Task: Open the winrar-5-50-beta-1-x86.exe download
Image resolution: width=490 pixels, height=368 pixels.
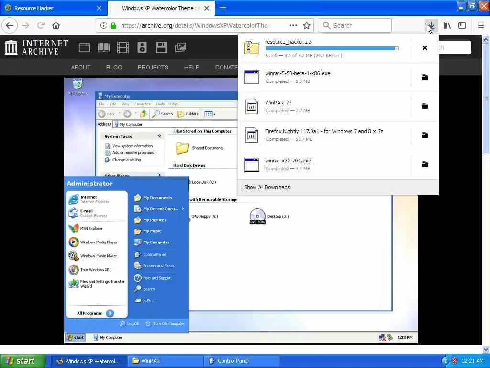Action: pyautogui.click(x=324, y=77)
